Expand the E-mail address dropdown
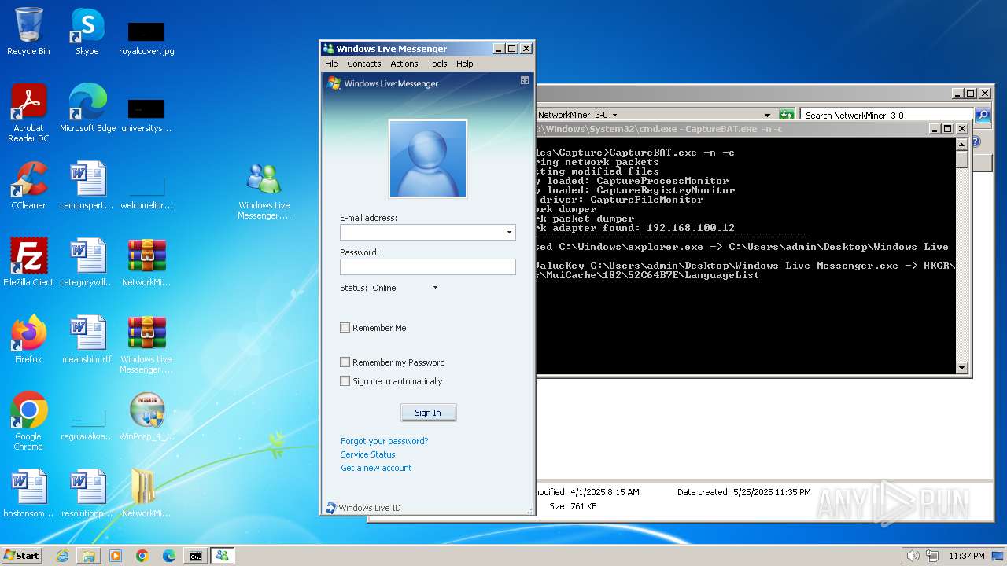1007x566 pixels. (x=509, y=233)
